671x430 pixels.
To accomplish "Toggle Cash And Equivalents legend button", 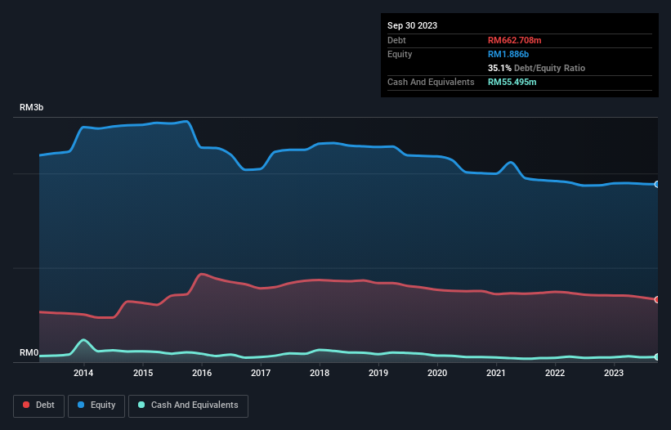I will 188,405.
